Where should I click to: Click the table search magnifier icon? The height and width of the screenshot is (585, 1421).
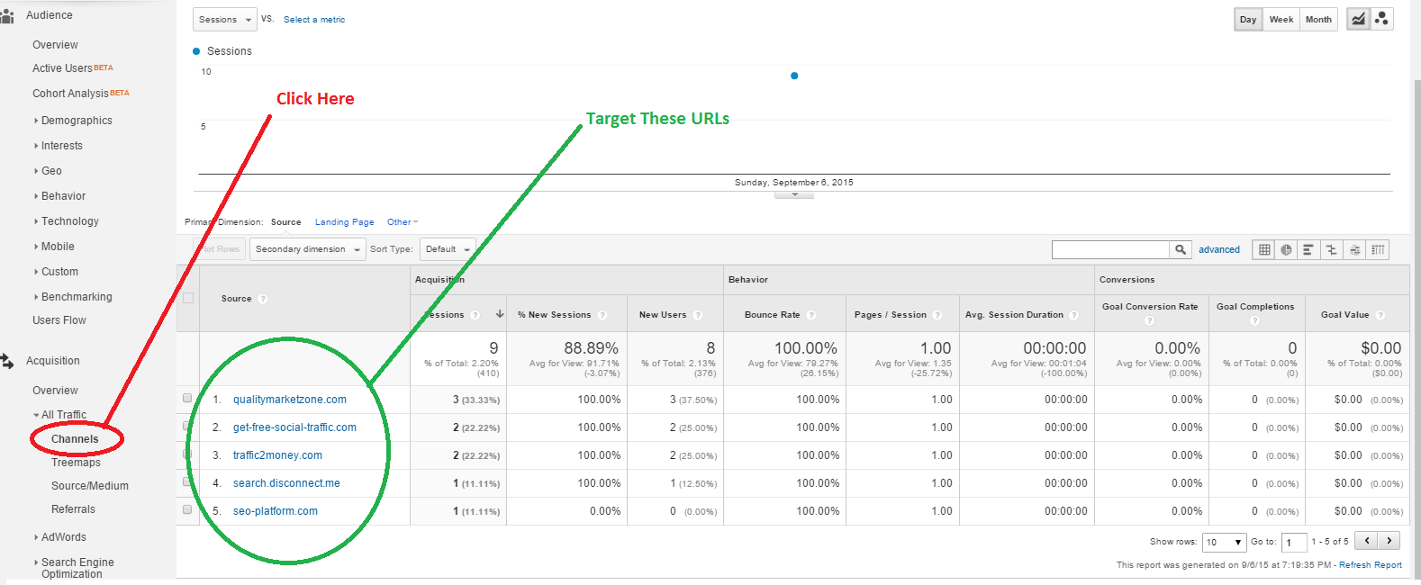pos(1180,249)
